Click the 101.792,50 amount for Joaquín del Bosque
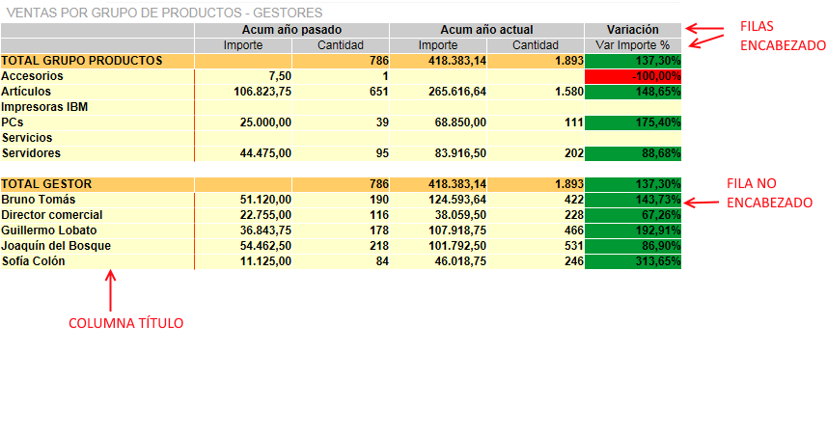Image resolution: width=827 pixels, height=434 pixels. pyautogui.click(x=452, y=246)
